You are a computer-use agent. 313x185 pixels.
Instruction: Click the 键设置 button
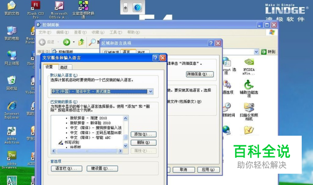click(x=102, y=168)
